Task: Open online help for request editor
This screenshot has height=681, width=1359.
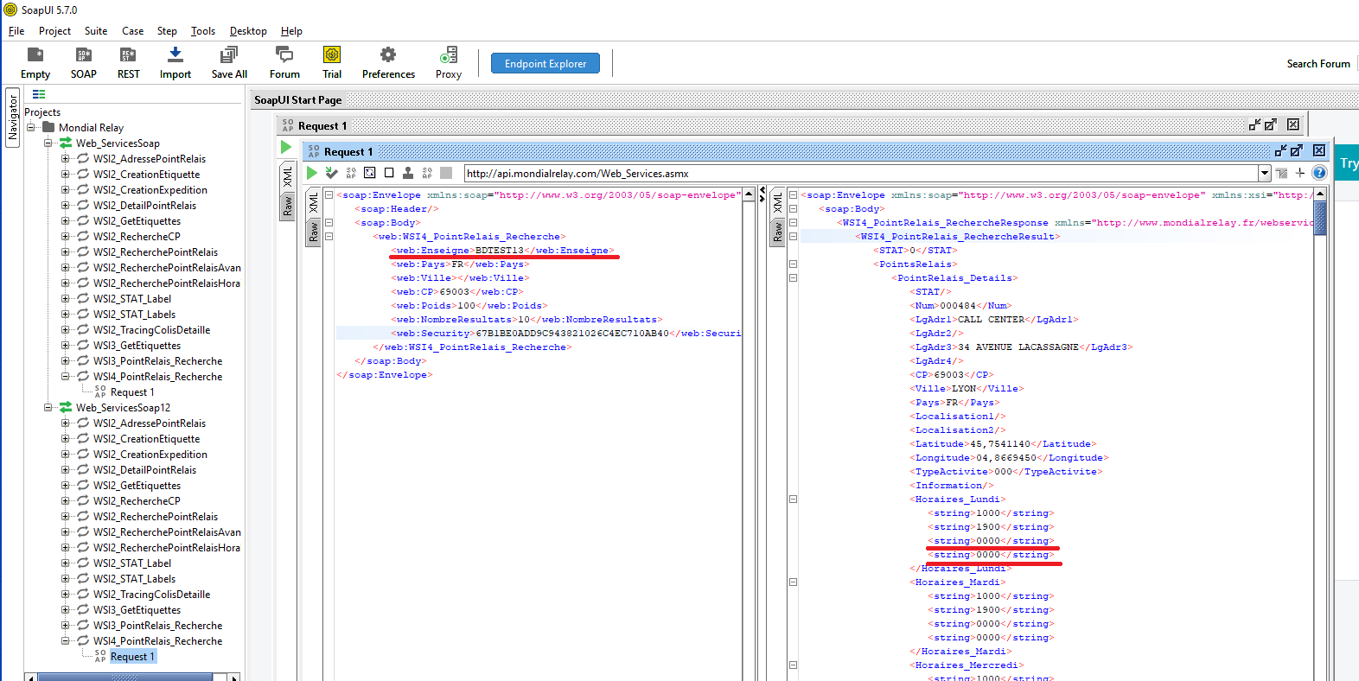Action: tap(1319, 173)
